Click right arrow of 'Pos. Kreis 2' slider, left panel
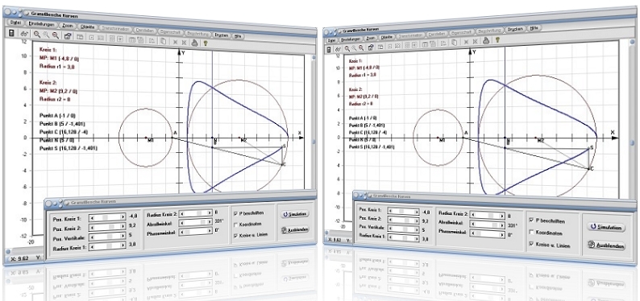This screenshot has width=640, height=301. [123, 226]
